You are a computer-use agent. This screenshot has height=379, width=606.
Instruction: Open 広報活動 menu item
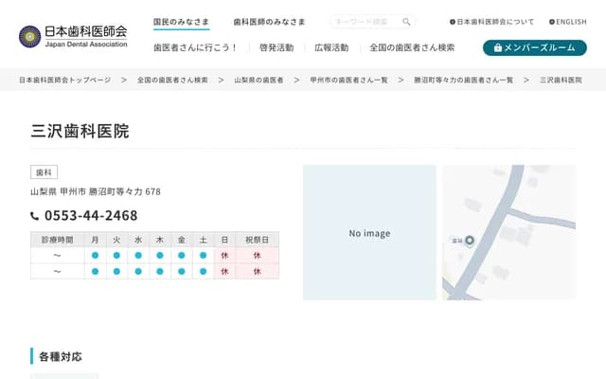pyautogui.click(x=330, y=47)
